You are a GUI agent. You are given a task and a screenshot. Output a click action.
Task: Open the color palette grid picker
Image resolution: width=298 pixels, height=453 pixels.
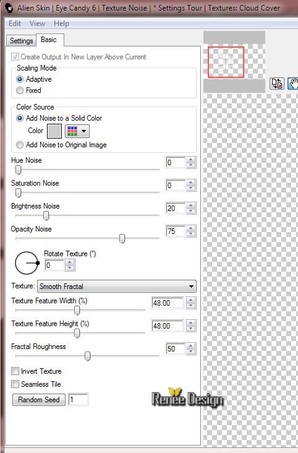click(77, 131)
